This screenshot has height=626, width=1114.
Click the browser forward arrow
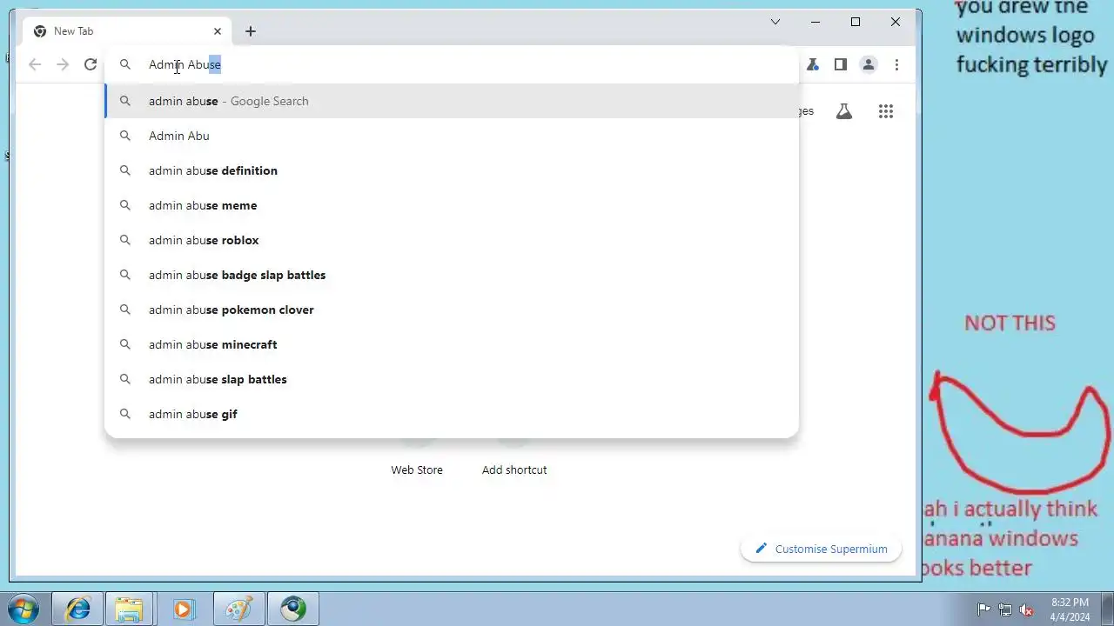click(63, 64)
